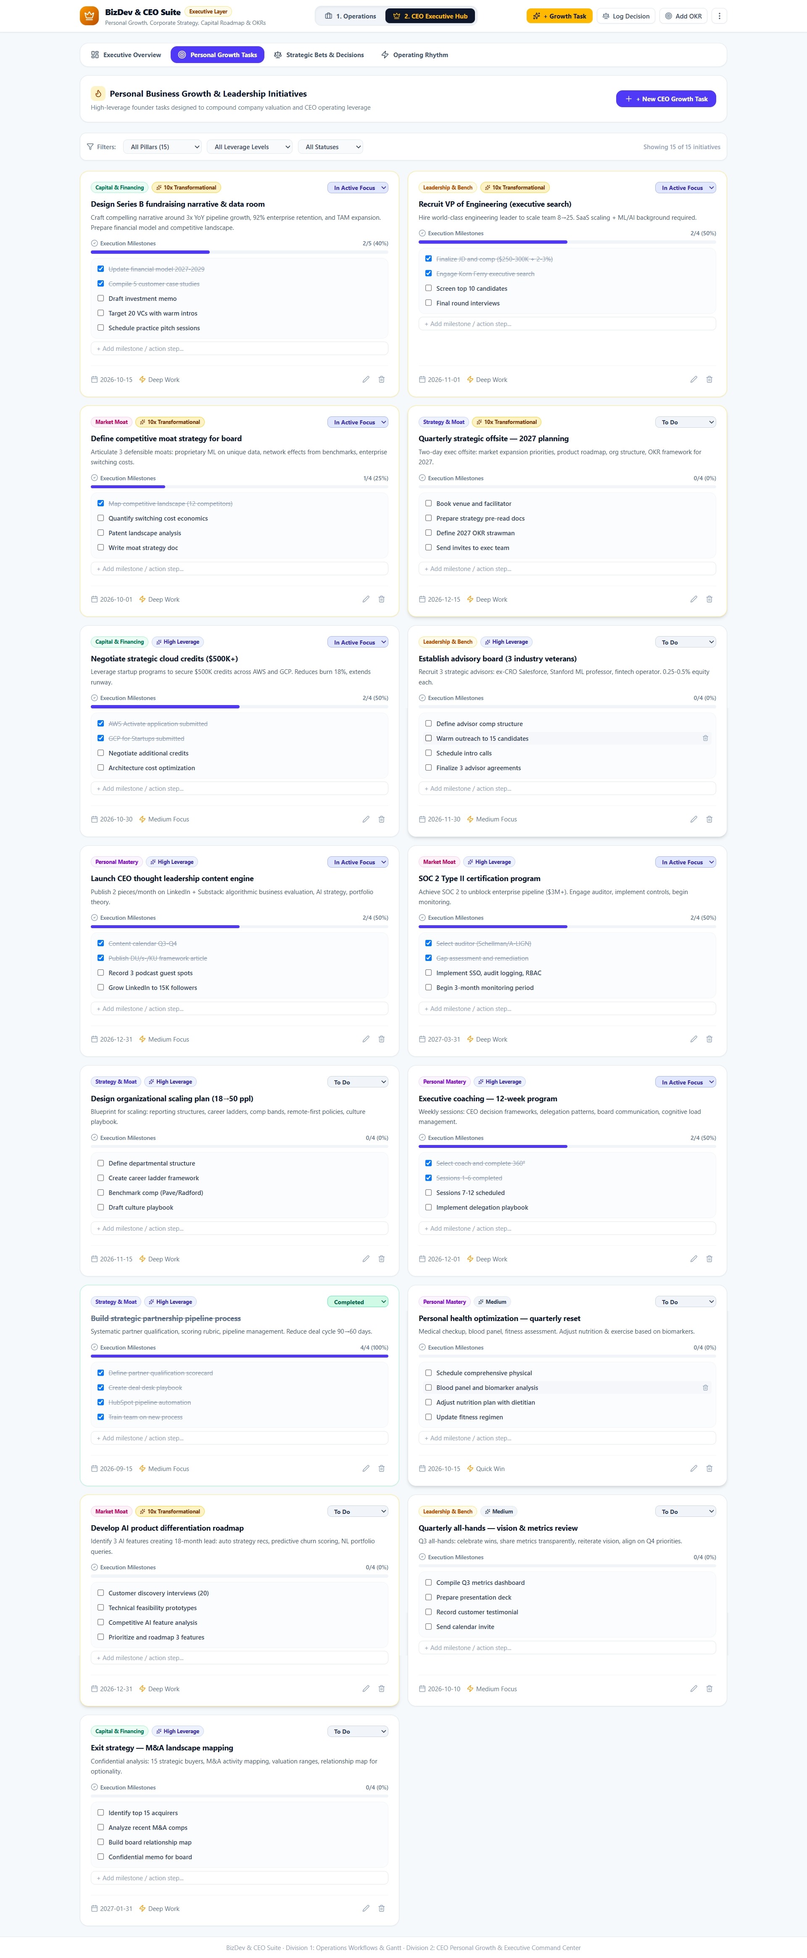Edit the CEO thought leadership content card
Viewport: 807px width, 1958px height.
pyautogui.click(x=366, y=1039)
